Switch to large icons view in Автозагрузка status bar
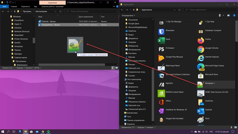This screenshot has height=134, width=238. (116, 68)
